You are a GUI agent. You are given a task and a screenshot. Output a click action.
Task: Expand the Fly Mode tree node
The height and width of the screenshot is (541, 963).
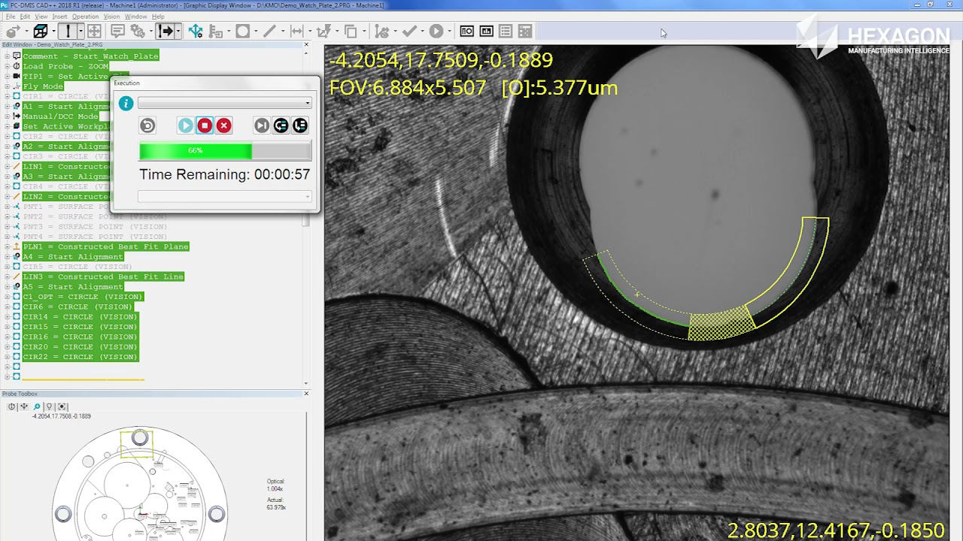[x=7, y=86]
